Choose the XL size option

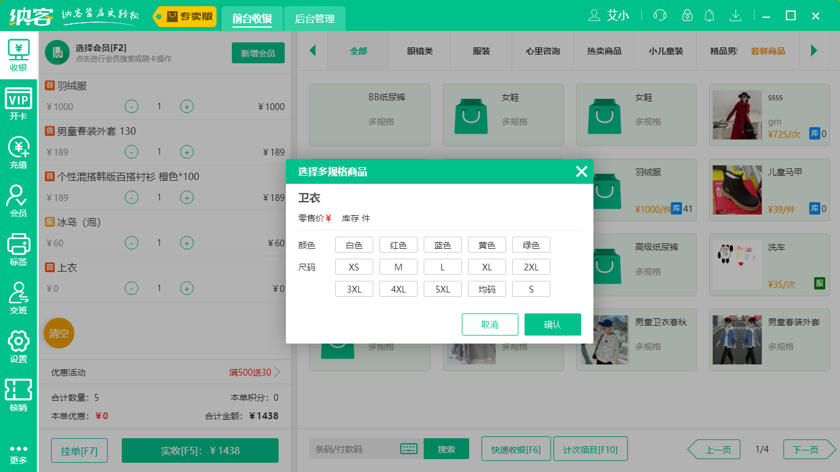click(x=486, y=266)
